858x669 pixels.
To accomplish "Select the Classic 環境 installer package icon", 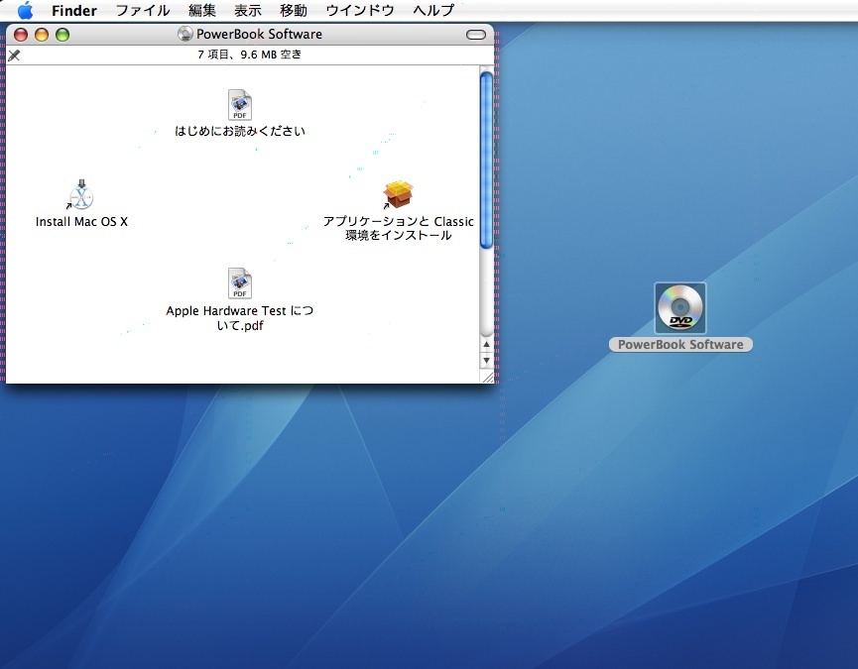I will 398,194.
